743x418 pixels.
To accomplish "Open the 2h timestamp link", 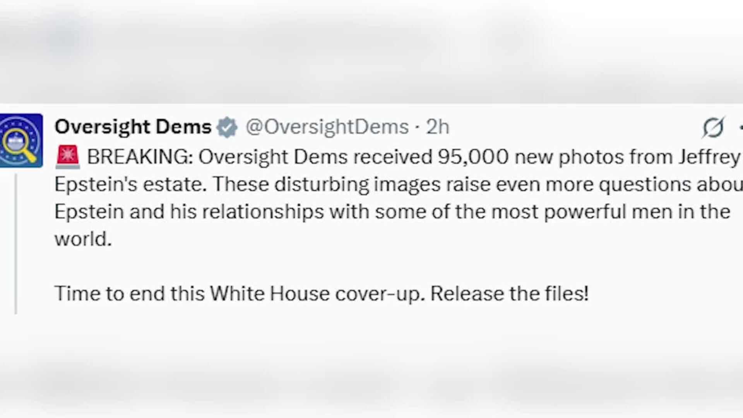I will (x=438, y=127).
